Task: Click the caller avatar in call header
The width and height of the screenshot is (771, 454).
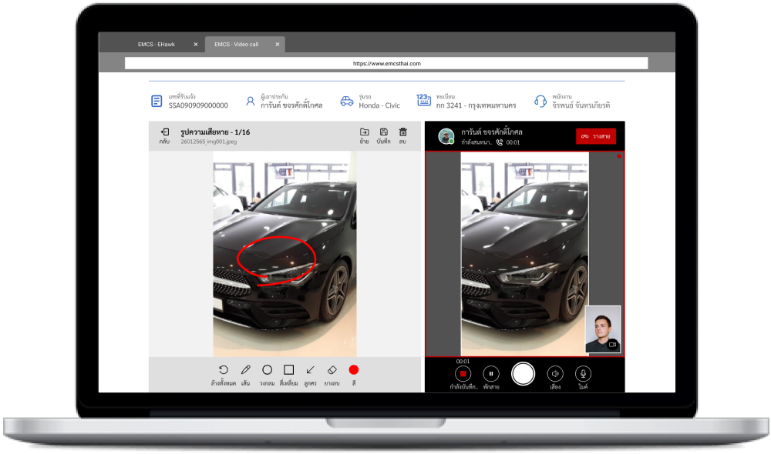Action: 446,136
